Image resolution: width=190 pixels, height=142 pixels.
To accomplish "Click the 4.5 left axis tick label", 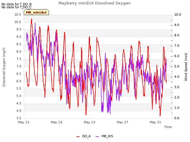I will 19,104.
